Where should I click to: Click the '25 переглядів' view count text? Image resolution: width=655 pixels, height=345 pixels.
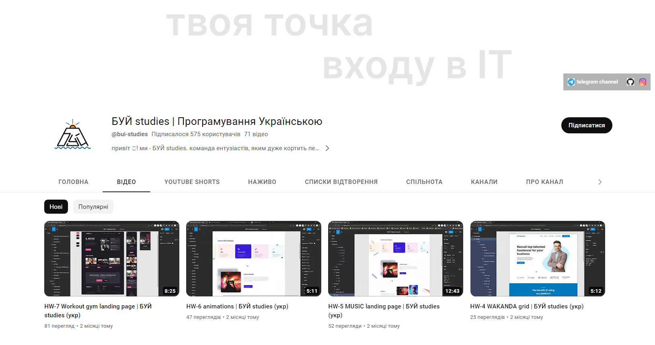pos(487,317)
